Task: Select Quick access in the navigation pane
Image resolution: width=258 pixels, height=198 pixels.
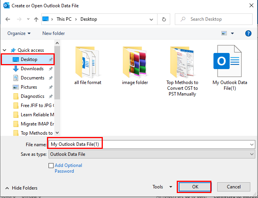Action: (x=31, y=50)
